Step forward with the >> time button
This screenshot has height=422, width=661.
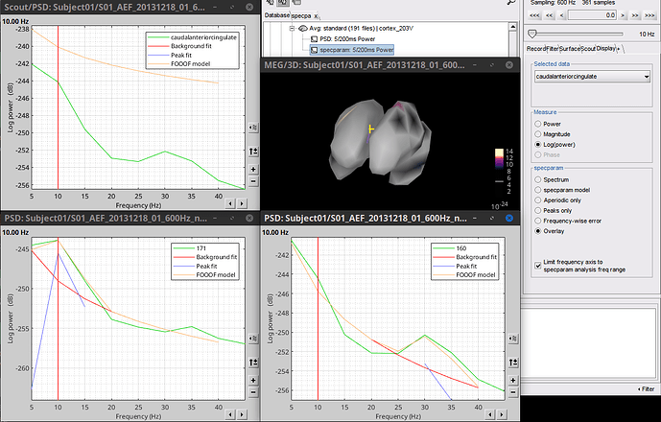point(635,15)
